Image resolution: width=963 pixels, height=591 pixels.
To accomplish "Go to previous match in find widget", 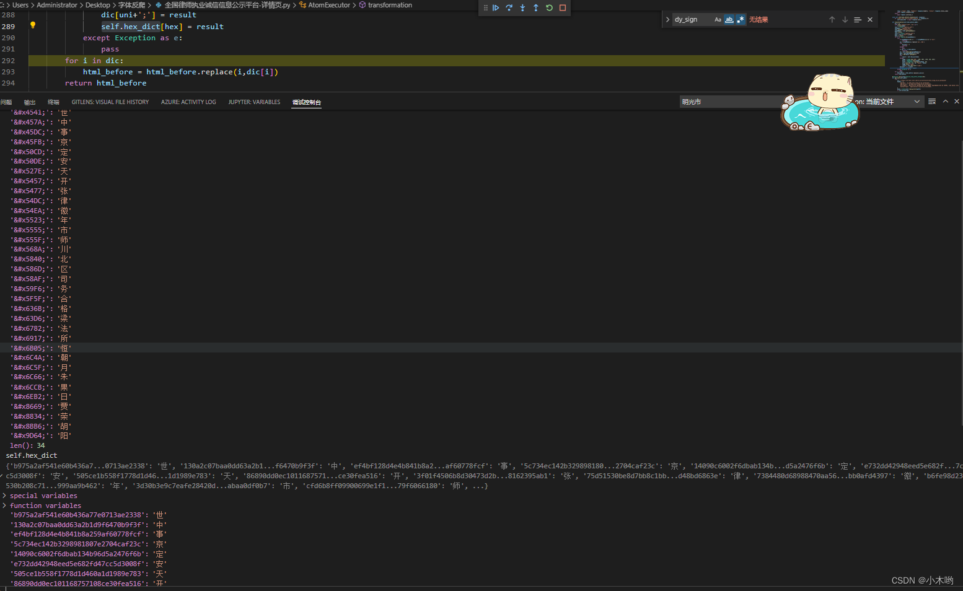I will click(832, 20).
